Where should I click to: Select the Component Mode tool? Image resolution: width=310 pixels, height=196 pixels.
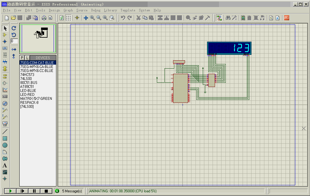[x=5, y=35]
